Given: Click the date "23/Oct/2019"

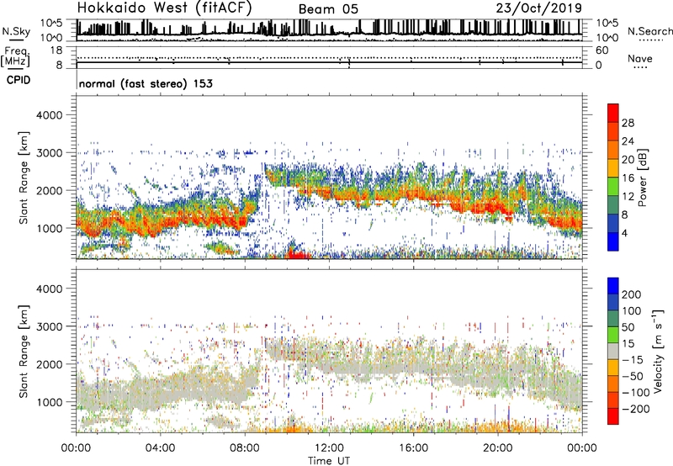Looking at the screenshot, I should click(539, 8).
